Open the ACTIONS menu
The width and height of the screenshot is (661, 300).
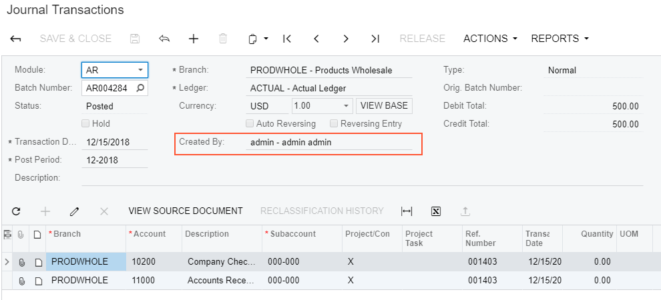click(x=490, y=39)
